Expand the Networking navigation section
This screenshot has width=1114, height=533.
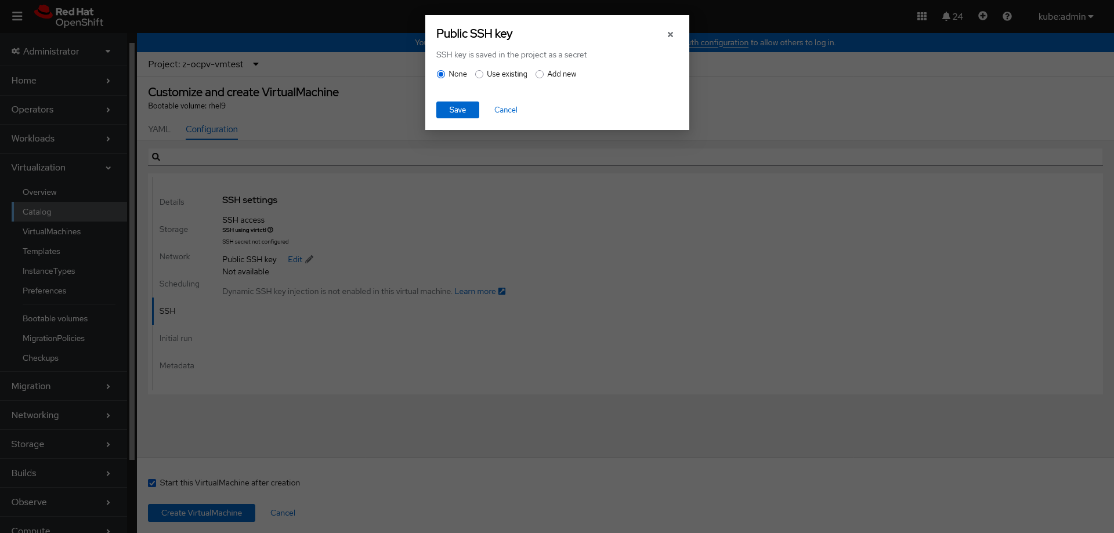click(64, 415)
